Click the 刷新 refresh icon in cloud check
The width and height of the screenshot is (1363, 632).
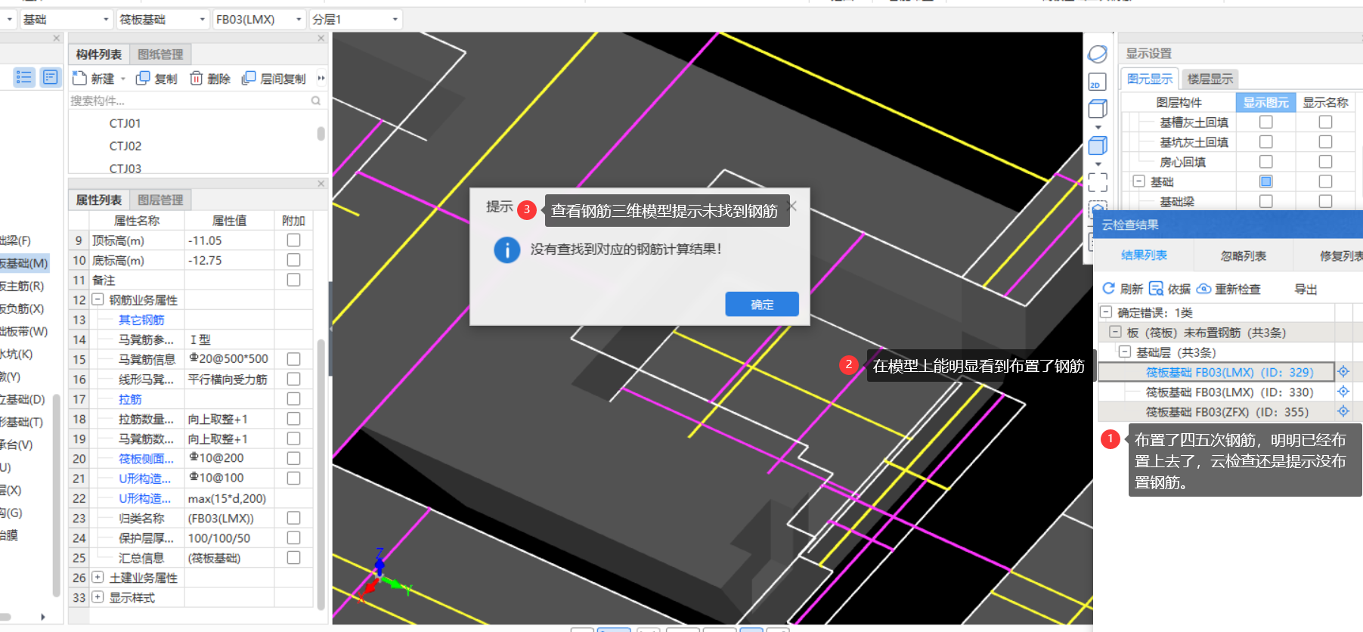pyautogui.click(x=1108, y=288)
